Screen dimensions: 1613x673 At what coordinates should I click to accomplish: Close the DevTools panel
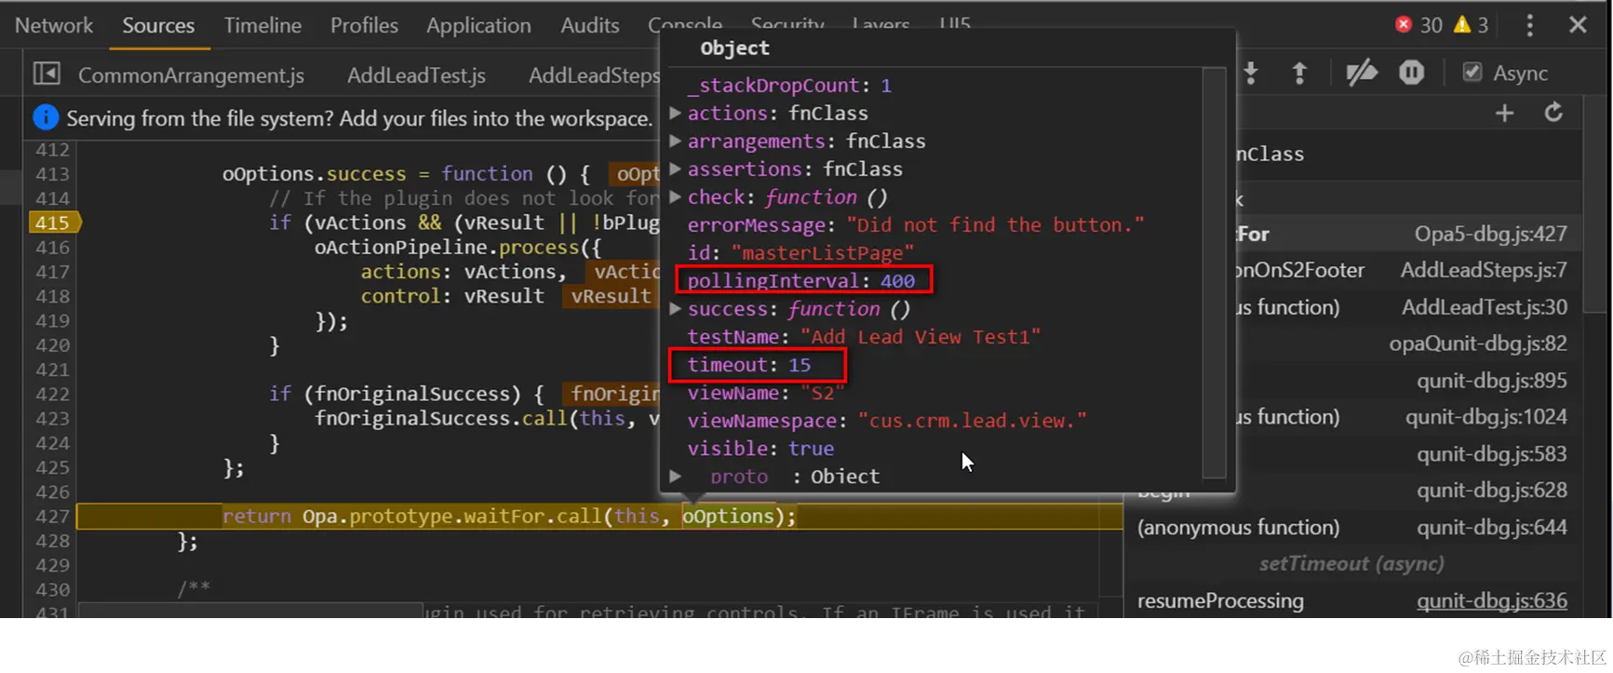(1578, 25)
